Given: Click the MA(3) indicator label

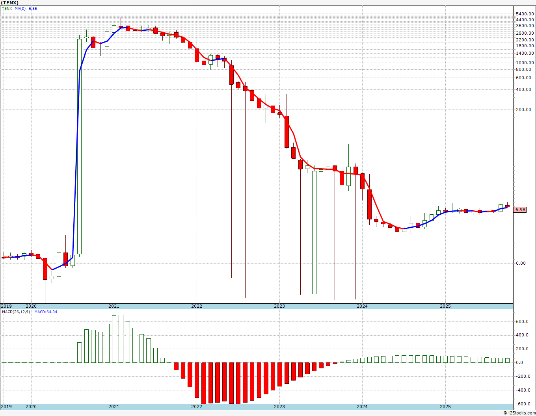Looking at the screenshot, I should [20, 9].
